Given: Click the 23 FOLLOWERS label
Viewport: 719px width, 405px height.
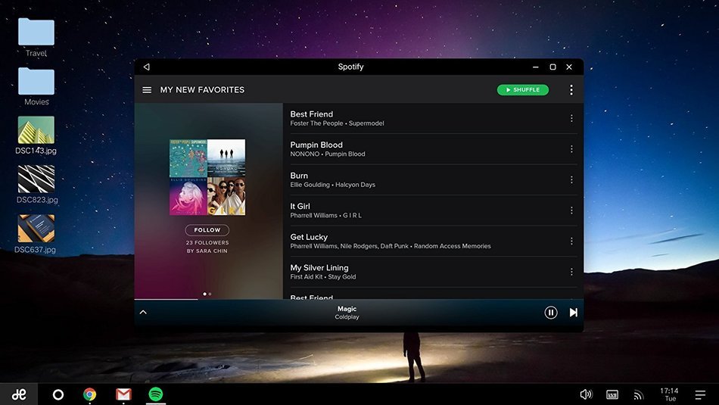Looking at the screenshot, I should [207, 243].
